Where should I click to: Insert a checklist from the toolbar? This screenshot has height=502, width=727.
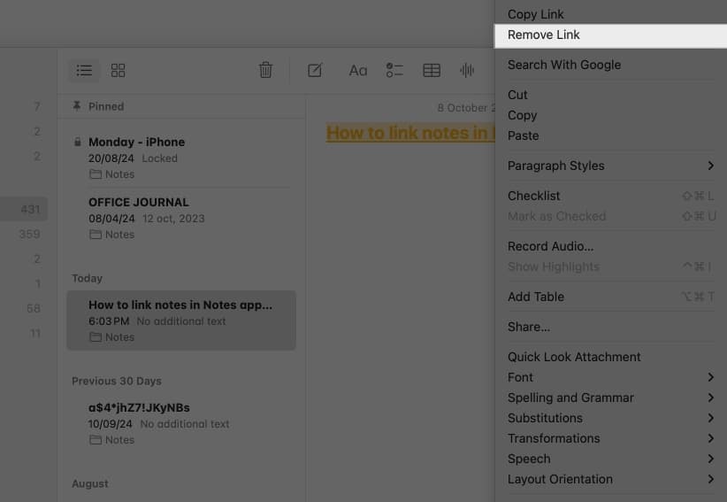coord(394,71)
